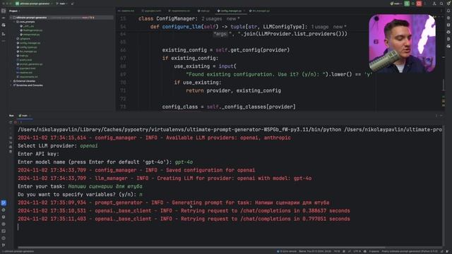Click the editor vertical scrollbar
Screen dimensions: 452x254
444,85
